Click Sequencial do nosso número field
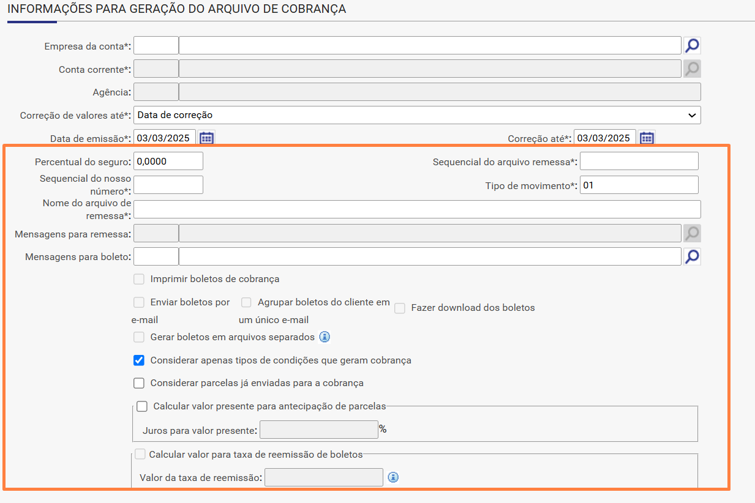Viewport: 755px width, 503px height. tap(168, 185)
